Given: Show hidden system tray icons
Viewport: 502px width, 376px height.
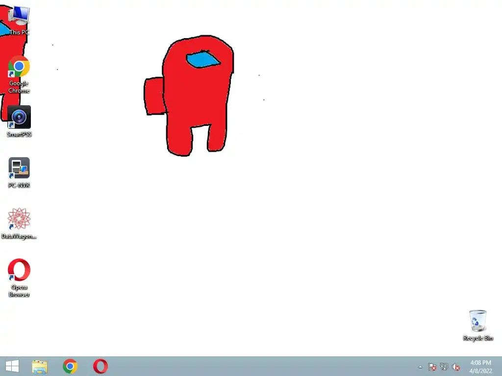Looking at the screenshot, I should (x=420, y=367).
